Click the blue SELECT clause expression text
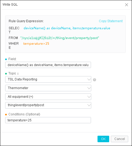132x146 pixels. tap(67, 28)
